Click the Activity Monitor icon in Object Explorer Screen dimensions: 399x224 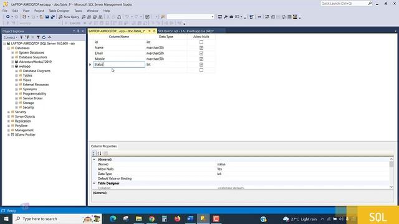[49, 37]
